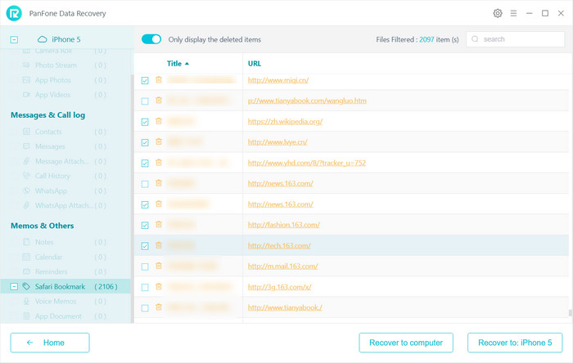Click the URL column header

point(255,64)
